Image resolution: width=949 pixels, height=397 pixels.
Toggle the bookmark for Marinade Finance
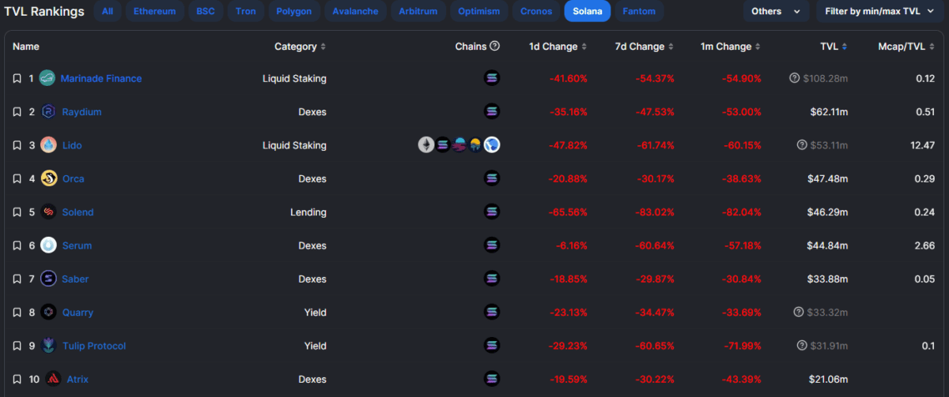pyautogui.click(x=17, y=78)
